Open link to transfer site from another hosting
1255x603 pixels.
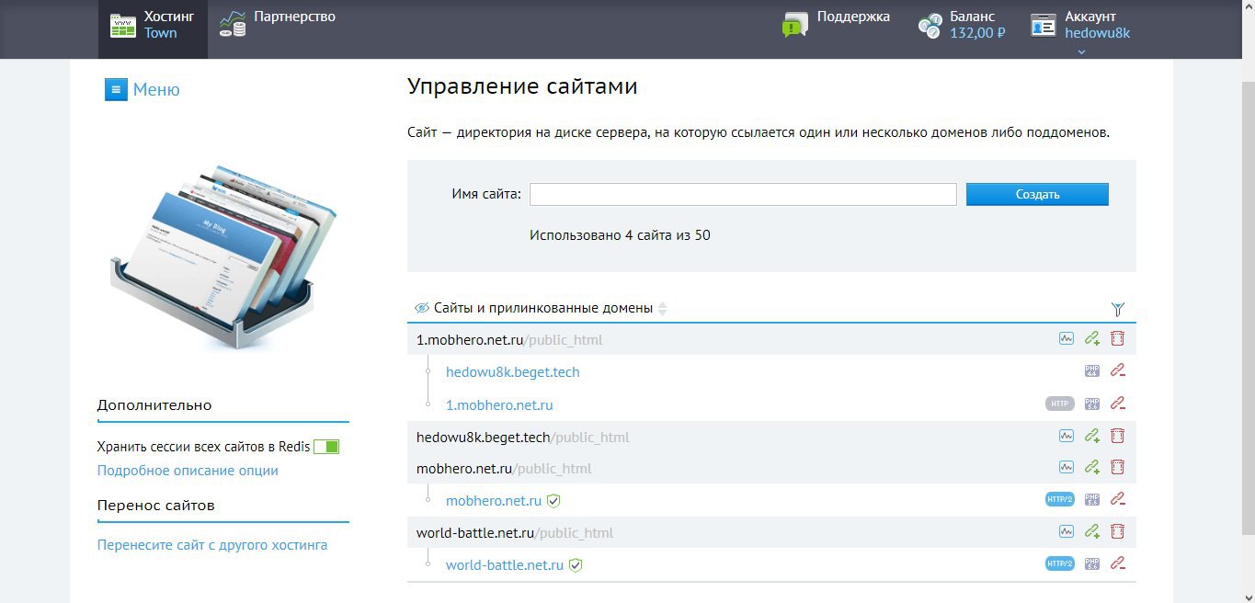(211, 545)
